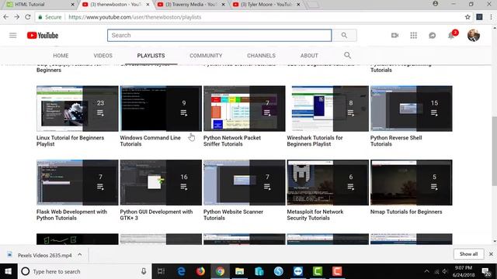Image resolution: width=497 pixels, height=279 pixels.
Task: Click the extension icon next to bookmark star
Action: (x=479, y=17)
